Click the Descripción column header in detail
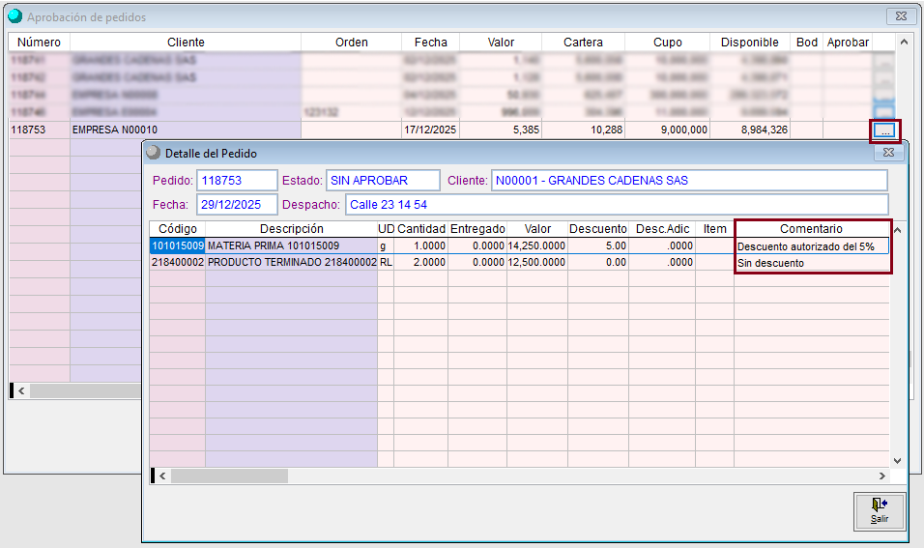Viewport: 924px width, 548px height. (x=291, y=229)
